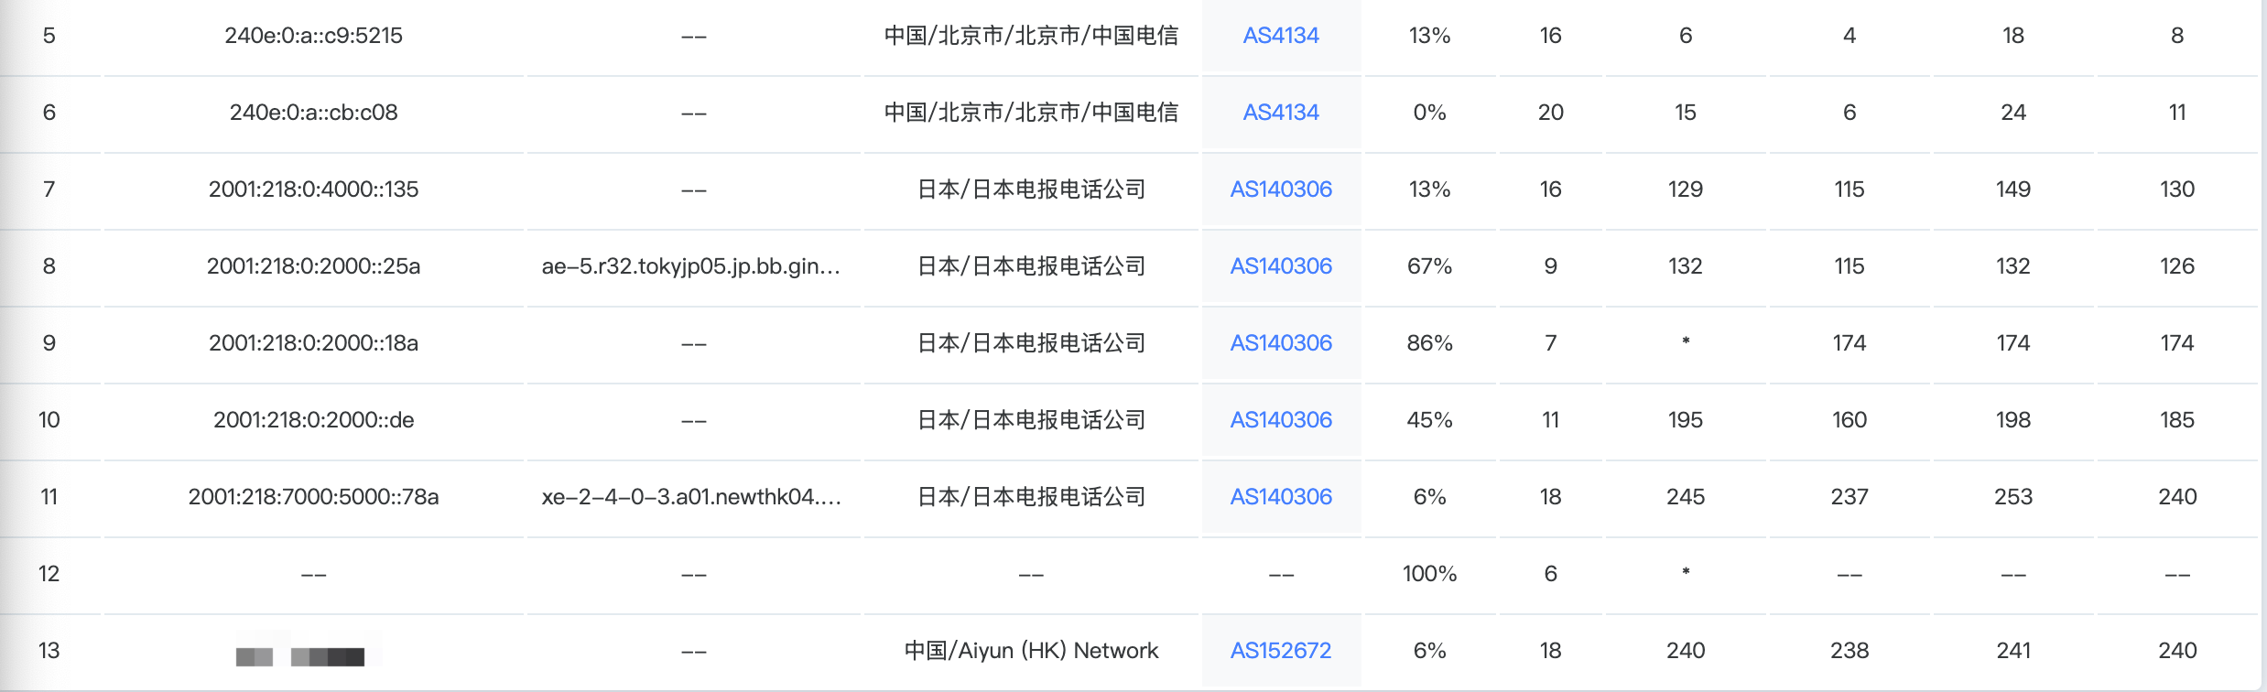Click IP 2001:218:0:2000::de cell

pos(313,420)
